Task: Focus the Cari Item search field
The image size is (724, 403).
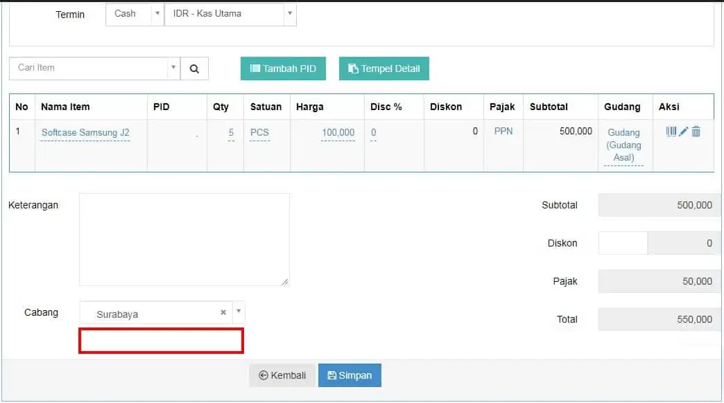Action: coord(89,69)
